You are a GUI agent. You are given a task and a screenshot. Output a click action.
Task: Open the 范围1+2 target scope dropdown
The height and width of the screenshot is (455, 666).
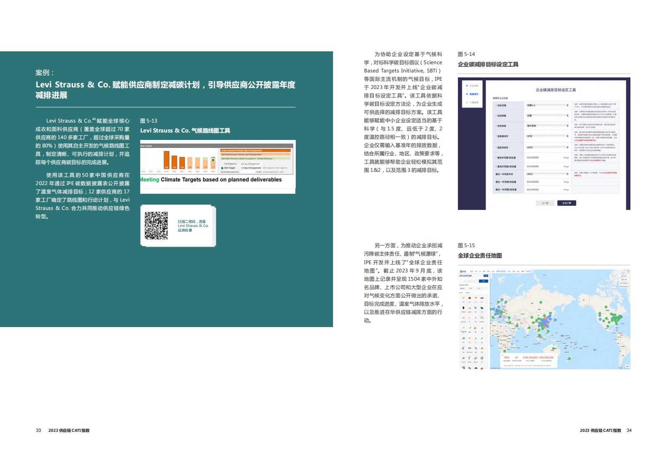coord(547,105)
